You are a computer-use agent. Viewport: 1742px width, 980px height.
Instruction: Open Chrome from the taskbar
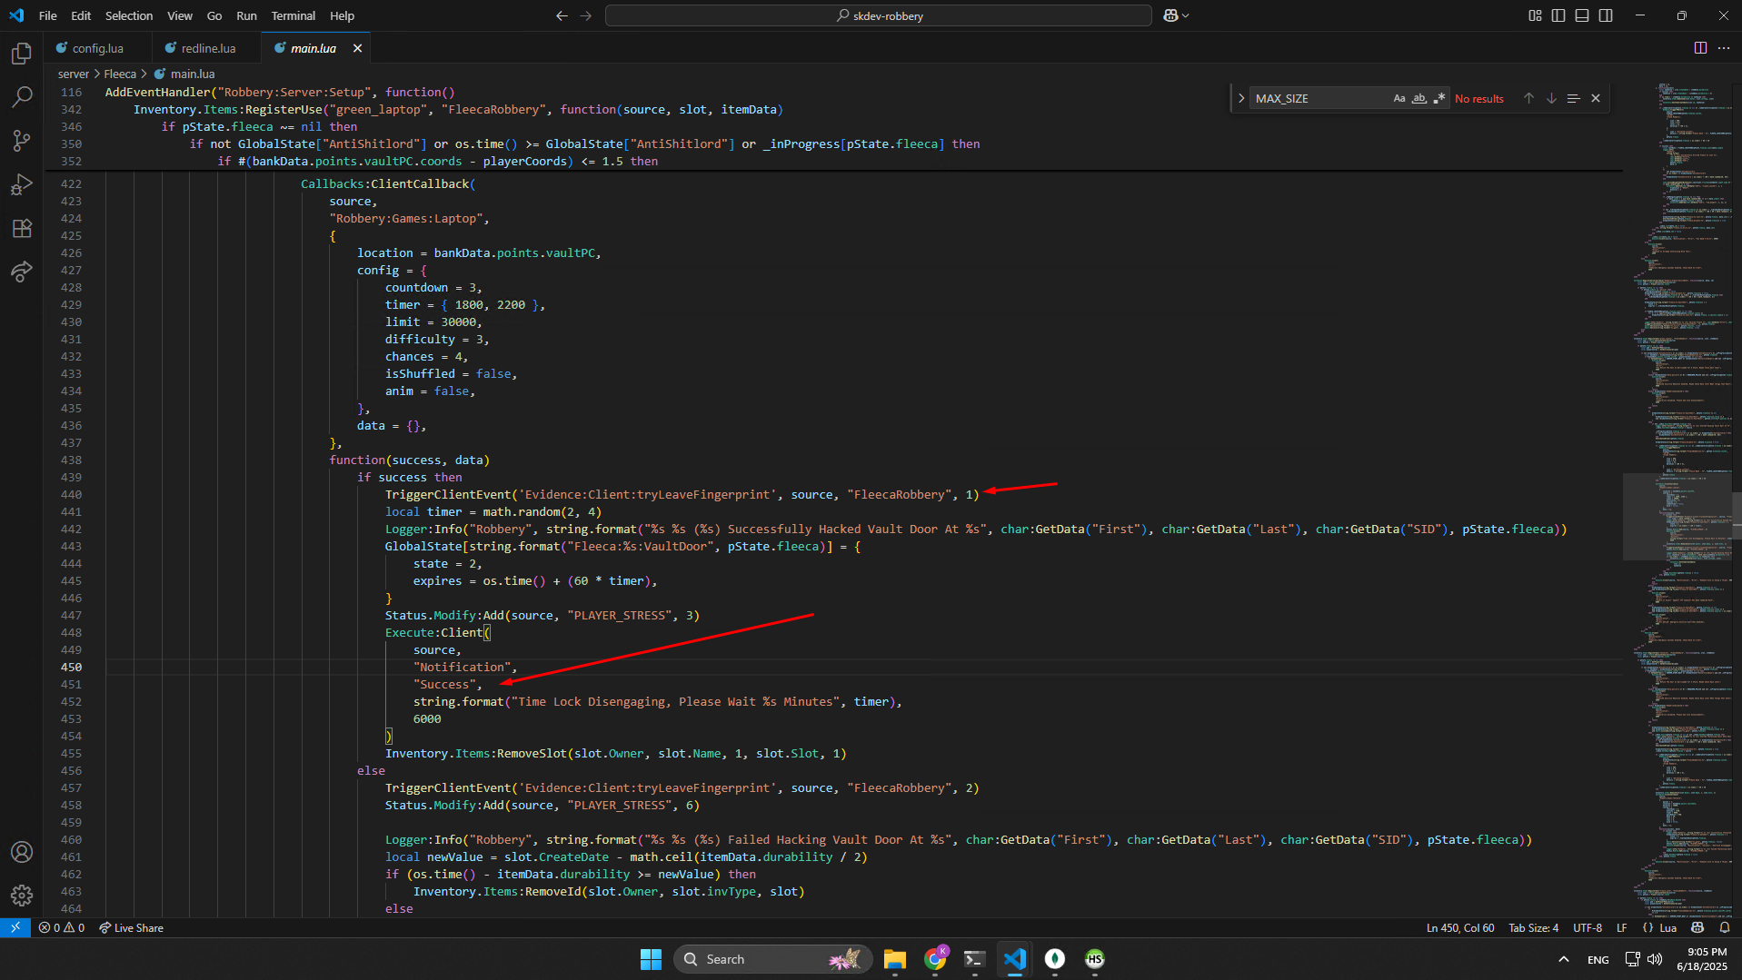(935, 959)
